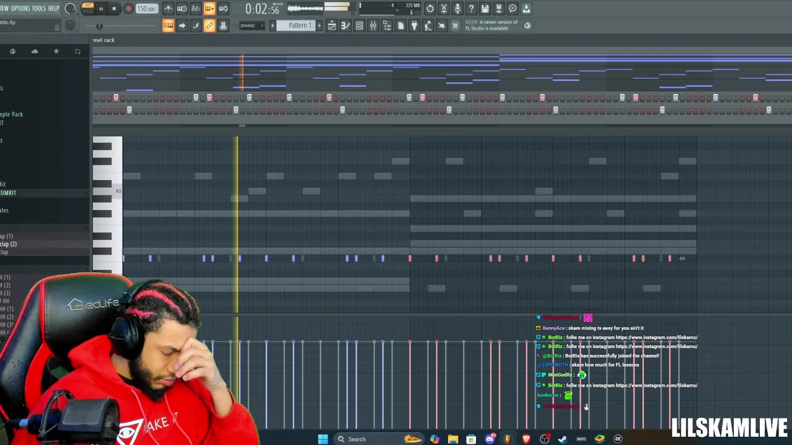Image resolution: width=792 pixels, height=445 pixels.
Task: Open File Explorer from the taskbar
Action: [453, 439]
